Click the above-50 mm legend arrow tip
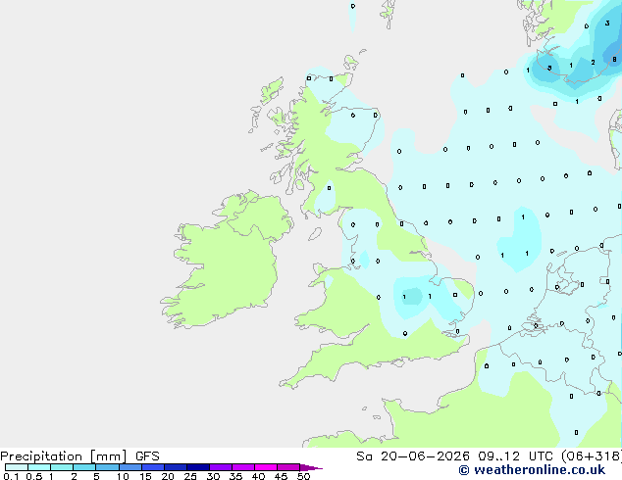This screenshot has height=480, width=622. (x=311, y=467)
